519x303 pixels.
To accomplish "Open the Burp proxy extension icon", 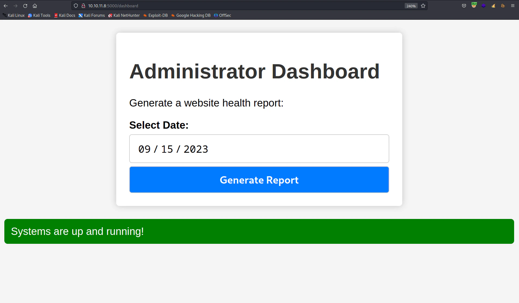I will (474, 5).
